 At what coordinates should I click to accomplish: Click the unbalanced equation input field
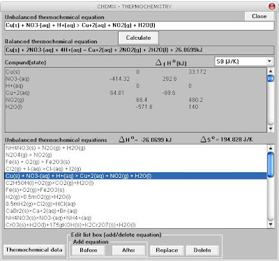pos(139,26)
